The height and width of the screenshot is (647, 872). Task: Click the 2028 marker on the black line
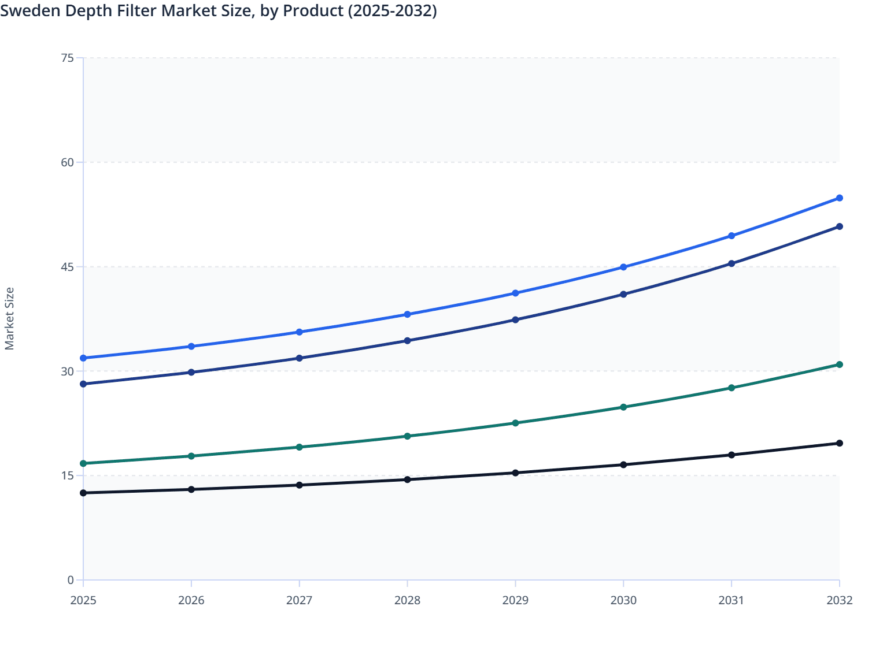pyautogui.click(x=407, y=480)
